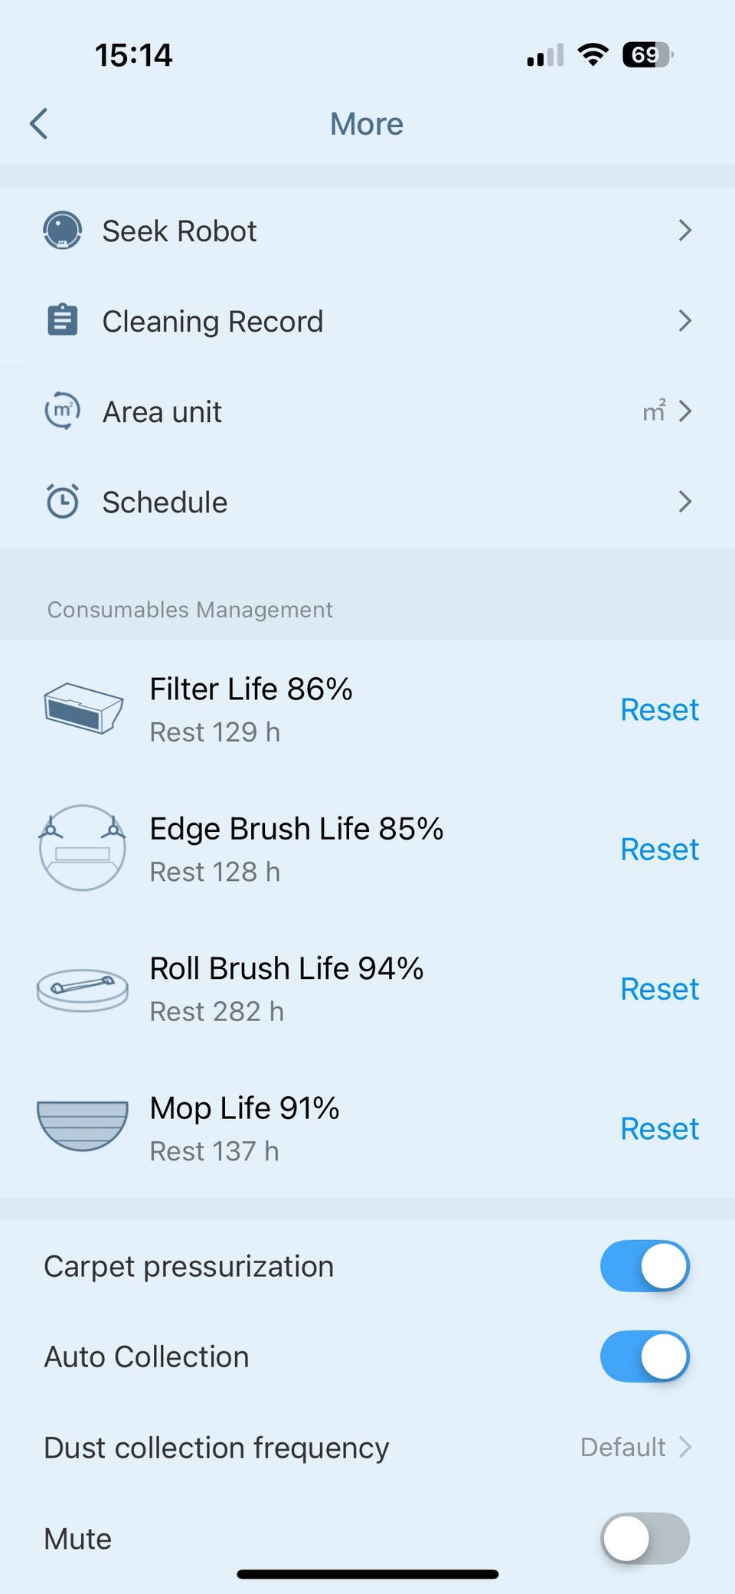Open the Schedule menu item

pos(165,502)
